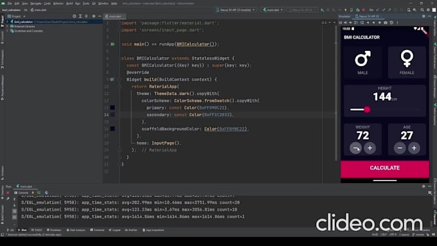Viewport: 437px width, 246px height.
Task: Open the search everywhere magnifier icon
Action: (x=422, y=10)
